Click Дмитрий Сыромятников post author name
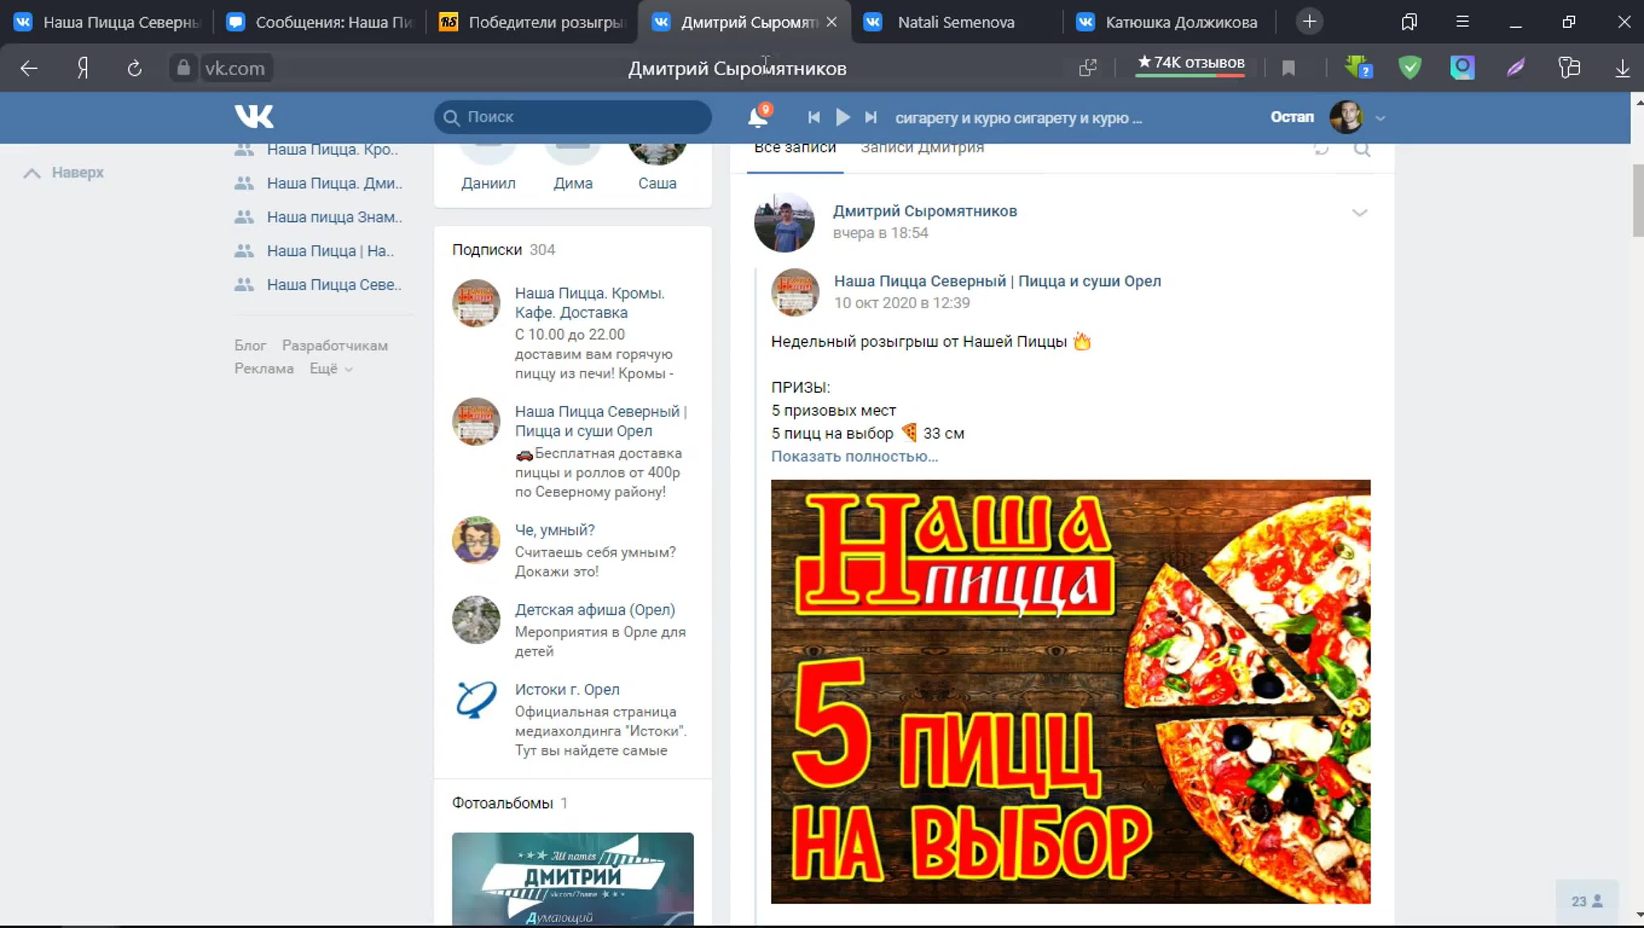Viewport: 1644px width, 928px height. (925, 211)
